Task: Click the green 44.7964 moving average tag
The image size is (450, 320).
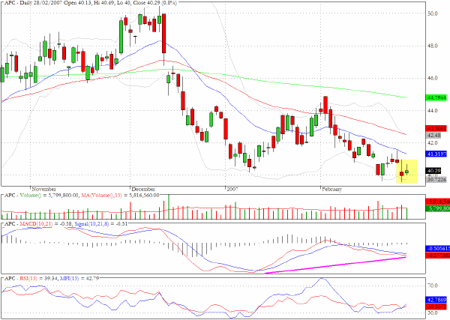Action: click(x=436, y=97)
